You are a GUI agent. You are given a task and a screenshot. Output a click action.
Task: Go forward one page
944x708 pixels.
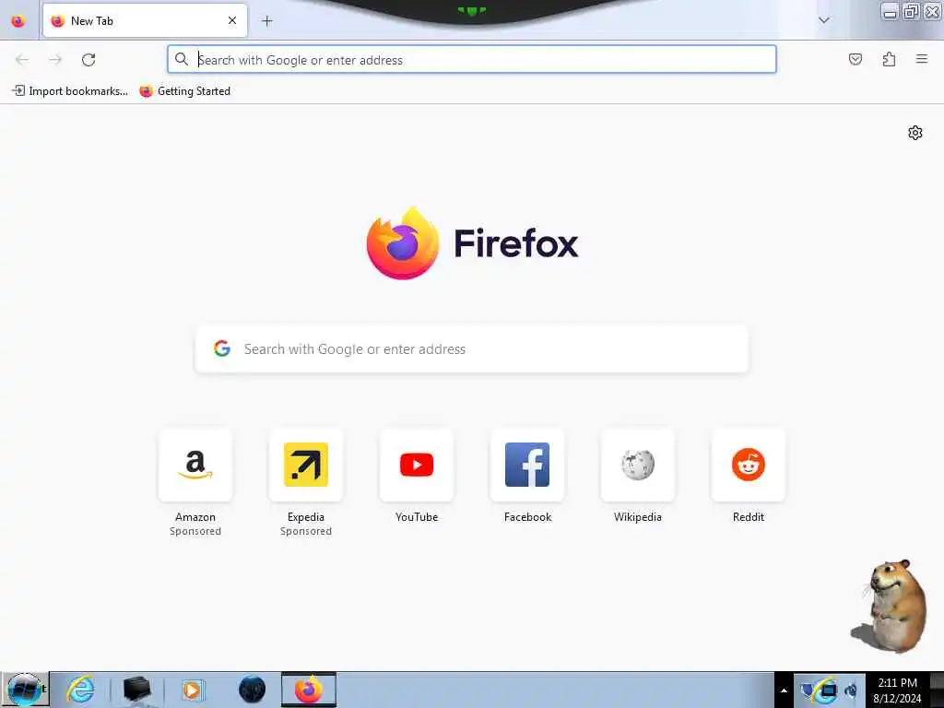click(x=55, y=60)
